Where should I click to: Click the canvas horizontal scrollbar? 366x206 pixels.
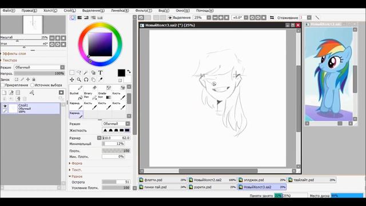coord(218,171)
